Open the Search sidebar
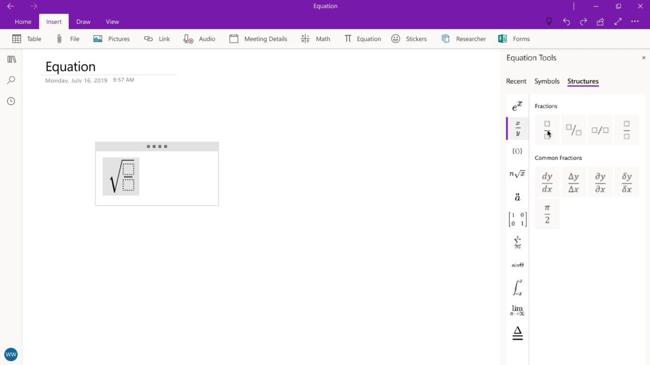Screen dimensions: 650x365 click(11, 80)
